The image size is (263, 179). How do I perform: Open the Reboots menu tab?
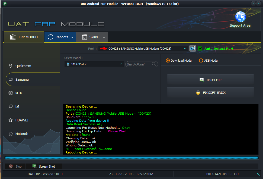(60, 37)
